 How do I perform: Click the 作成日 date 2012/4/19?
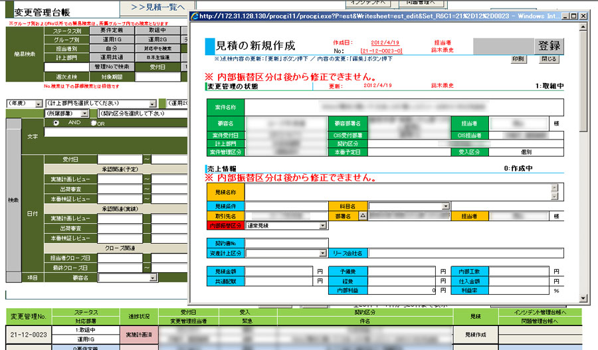385,43
